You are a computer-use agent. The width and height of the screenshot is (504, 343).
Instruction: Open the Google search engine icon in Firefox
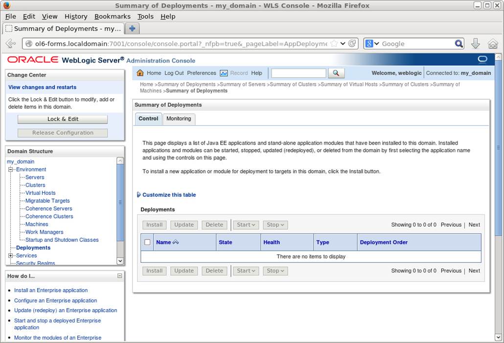point(370,43)
